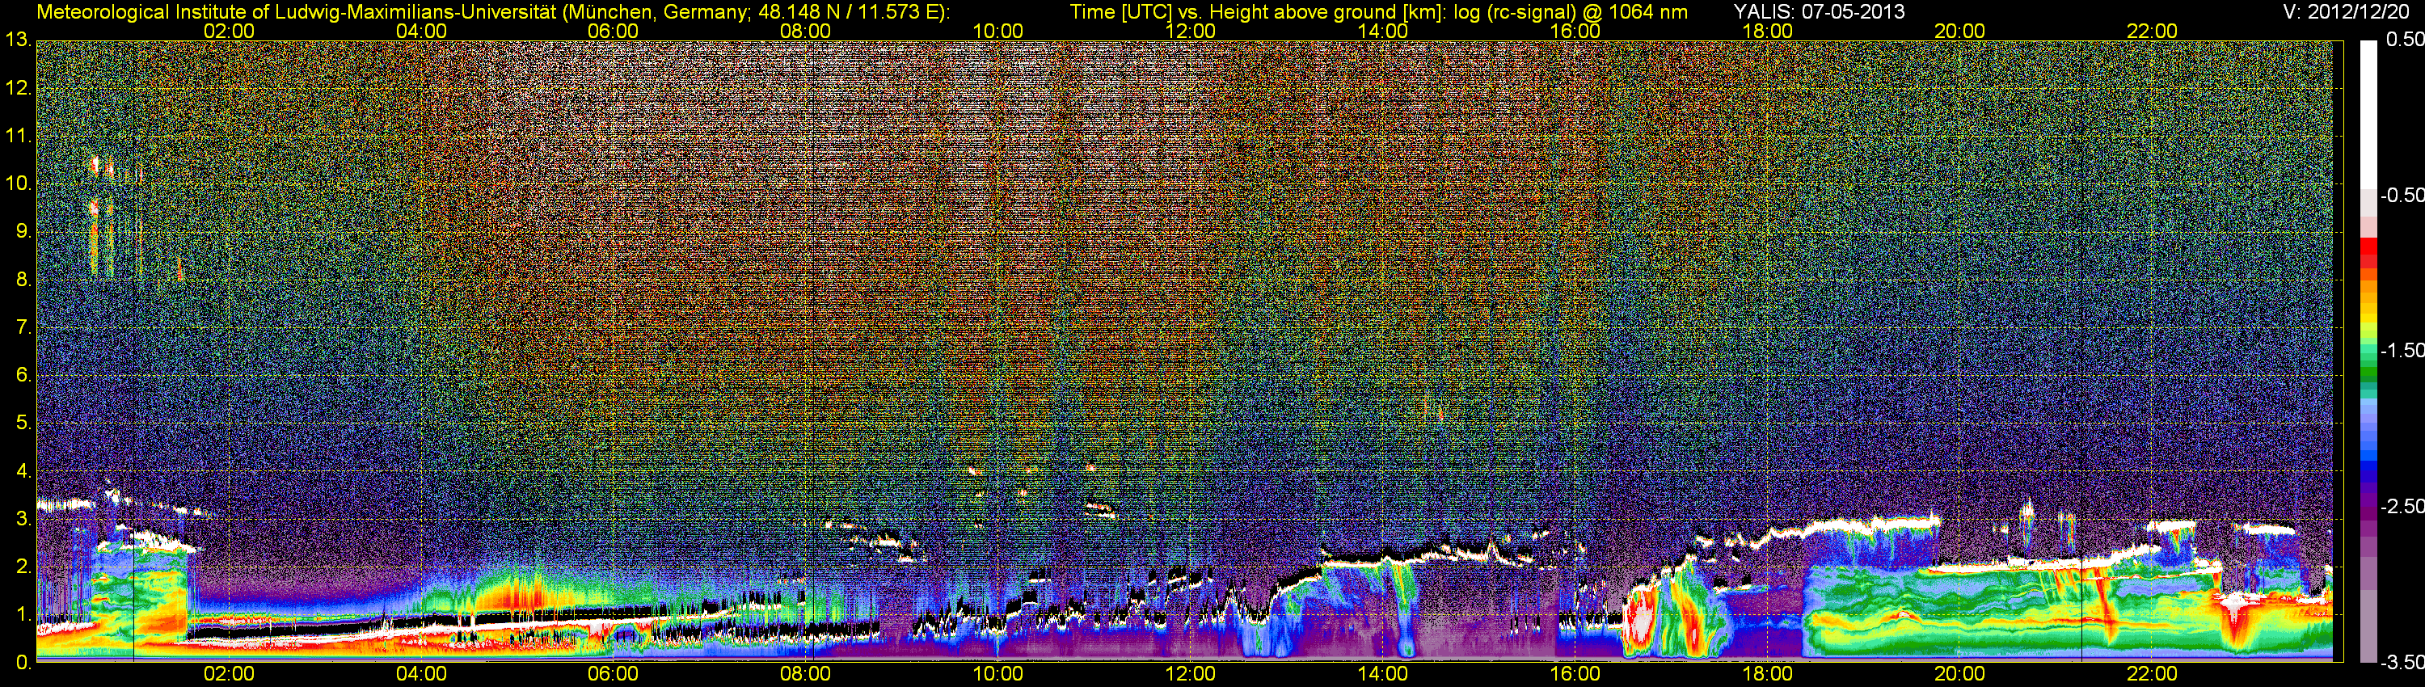2425x687 pixels.
Task: Select the 20:00 label on the lower time axis
Action: (x=1960, y=674)
